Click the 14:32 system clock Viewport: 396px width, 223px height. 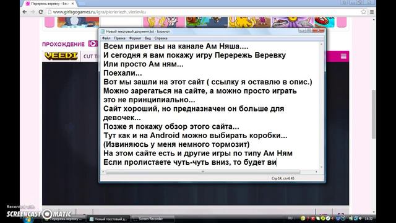tap(369, 219)
